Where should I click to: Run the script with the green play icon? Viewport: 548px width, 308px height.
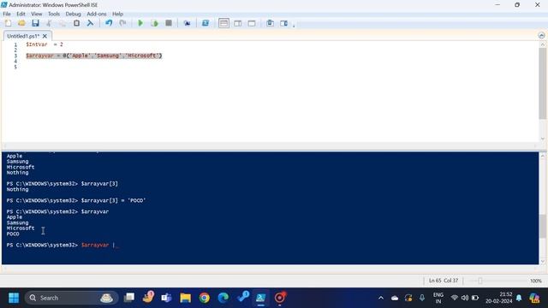(x=140, y=23)
